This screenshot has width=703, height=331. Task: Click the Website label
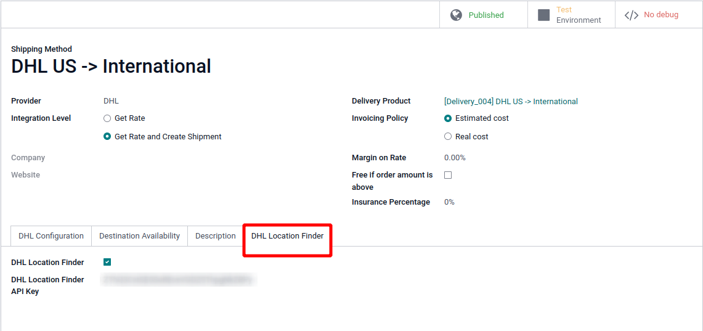click(25, 175)
